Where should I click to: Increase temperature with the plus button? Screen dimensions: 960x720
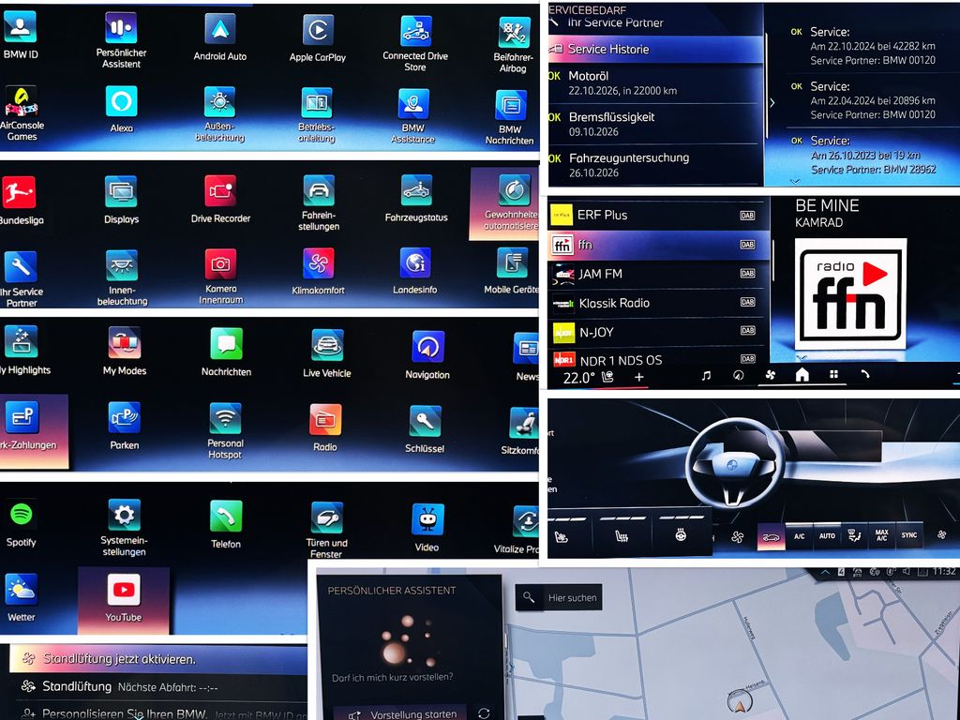(638, 377)
